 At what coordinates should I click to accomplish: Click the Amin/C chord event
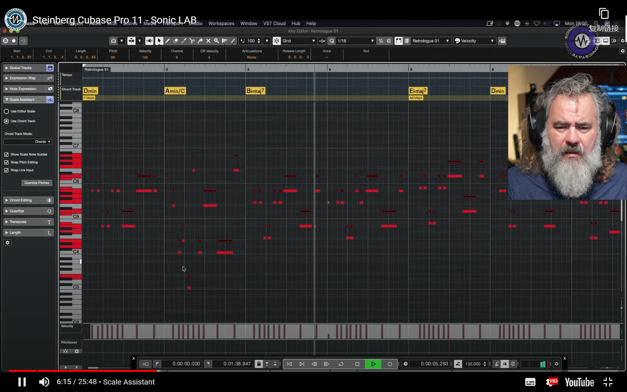tap(175, 91)
